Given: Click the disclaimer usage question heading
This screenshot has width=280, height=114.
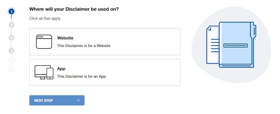Looking at the screenshot, I should click(74, 9).
